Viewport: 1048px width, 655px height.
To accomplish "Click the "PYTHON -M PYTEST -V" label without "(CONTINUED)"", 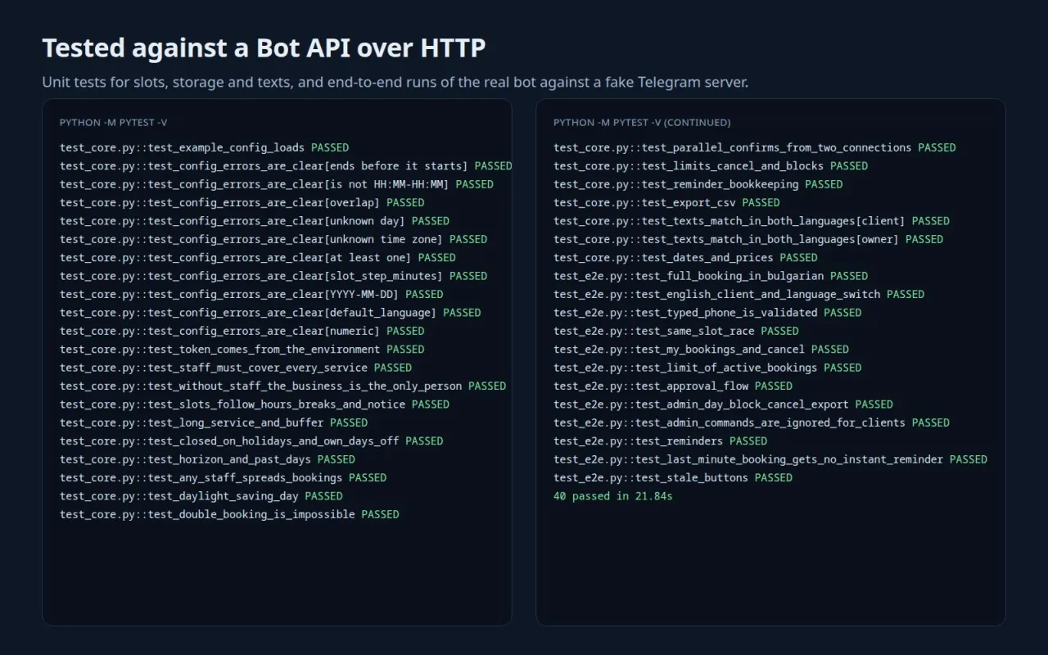I will (x=113, y=123).
